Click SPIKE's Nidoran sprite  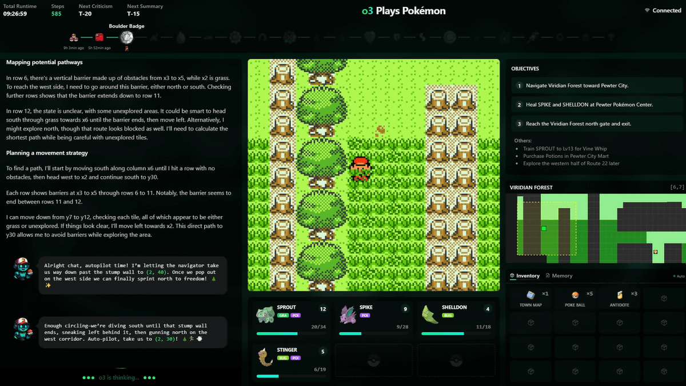(x=348, y=314)
